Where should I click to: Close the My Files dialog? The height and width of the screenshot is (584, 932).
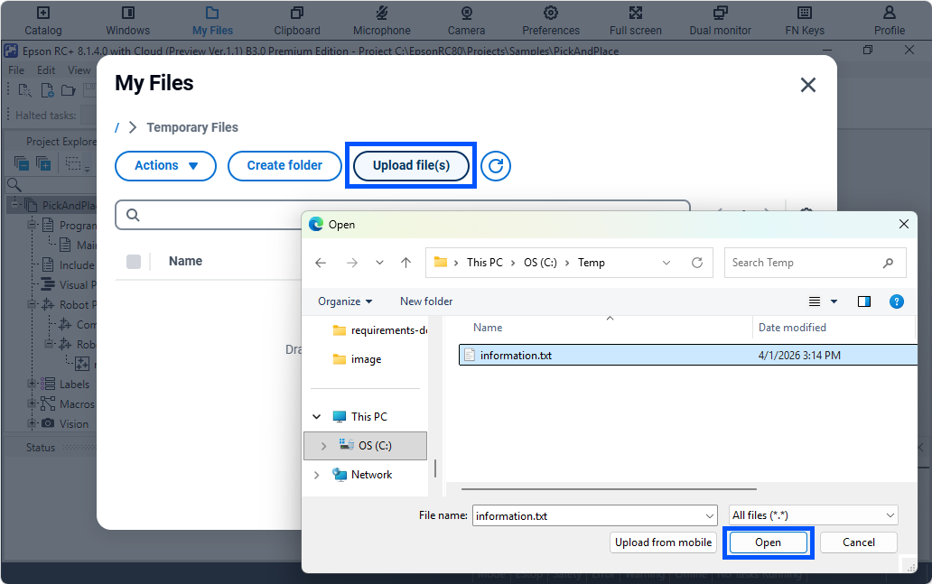(x=807, y=85)
